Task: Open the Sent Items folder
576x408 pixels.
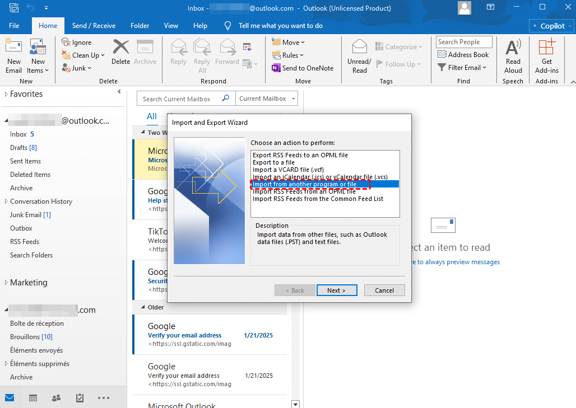Action: click(x=25, y=161)
